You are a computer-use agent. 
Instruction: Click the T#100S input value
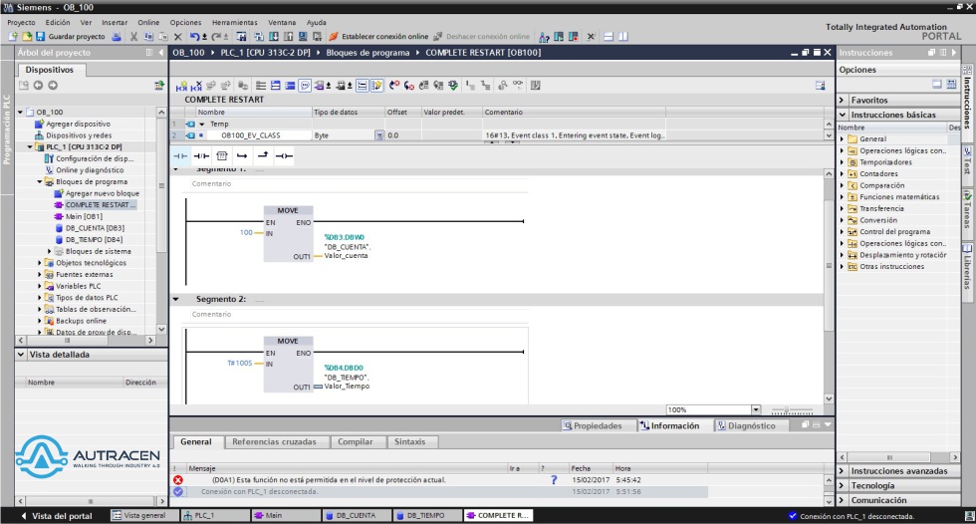240,363
